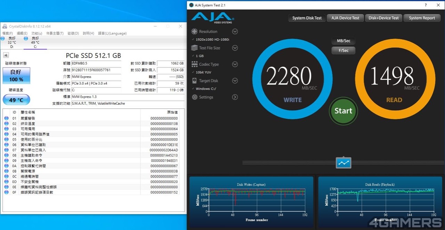Expand the Resolution dropdown

(235, 31)
